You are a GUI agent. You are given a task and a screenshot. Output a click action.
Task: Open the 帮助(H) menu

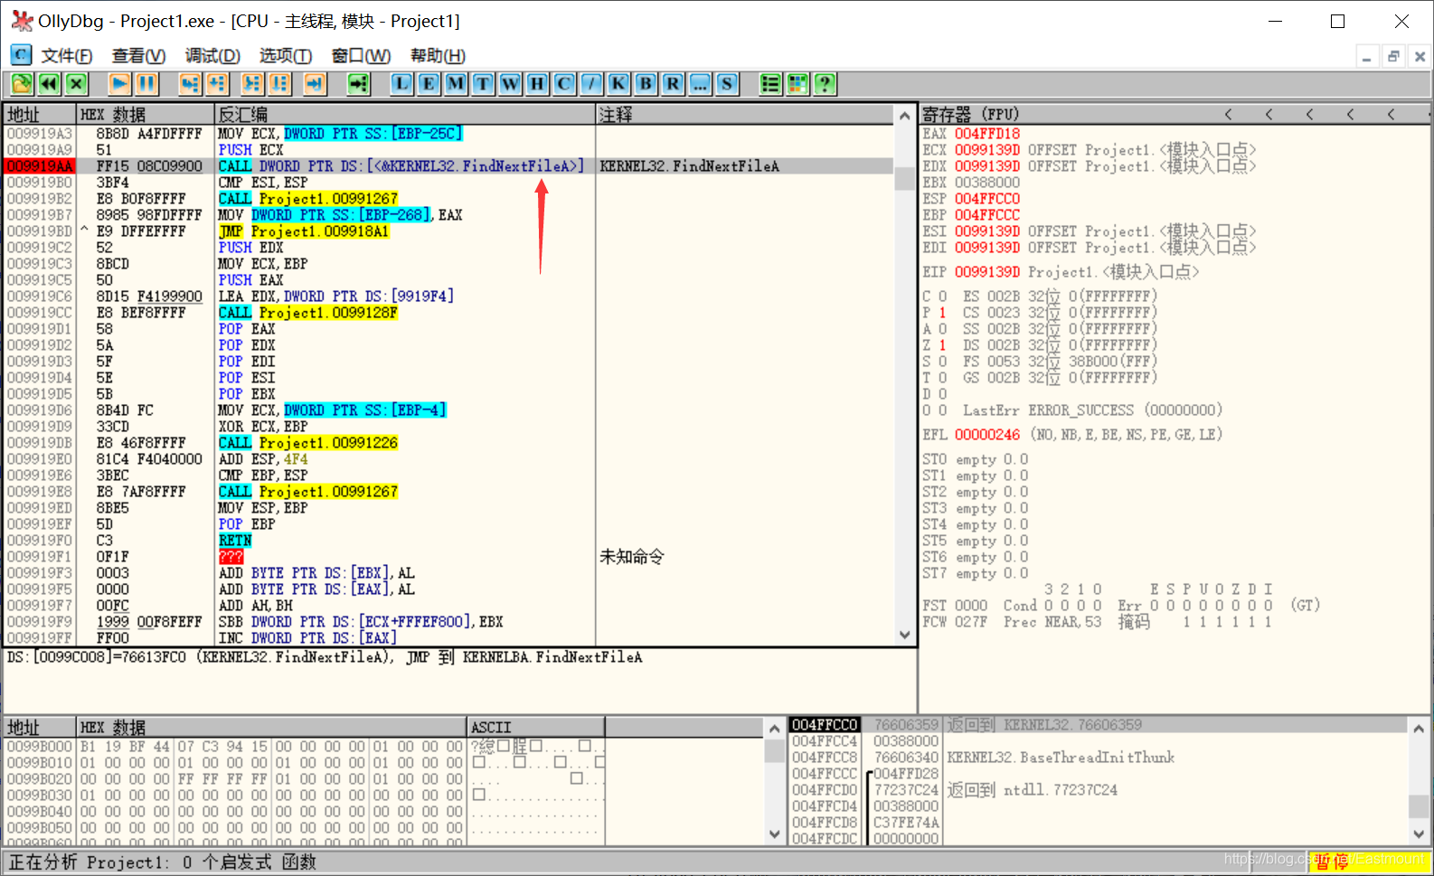pyautogui.click(x=438, y=56)
